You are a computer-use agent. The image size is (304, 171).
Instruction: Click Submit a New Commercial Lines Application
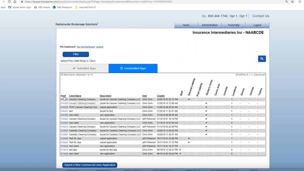(x=90, y=165)
